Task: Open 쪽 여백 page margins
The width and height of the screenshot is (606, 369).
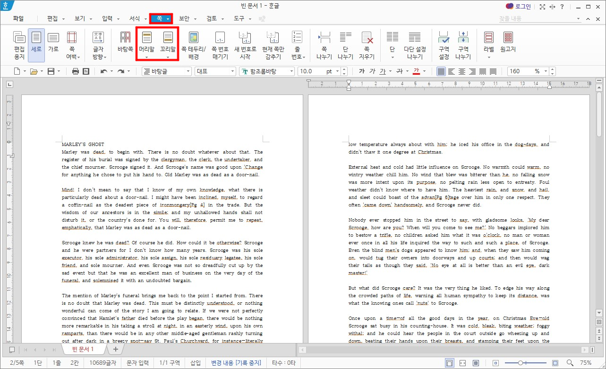Action: click(72, 45)
